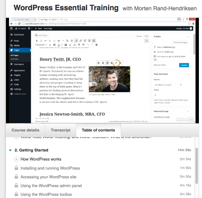Insert a bulleted list
Viewport: 202px width, 198px height.
point(50,41)
